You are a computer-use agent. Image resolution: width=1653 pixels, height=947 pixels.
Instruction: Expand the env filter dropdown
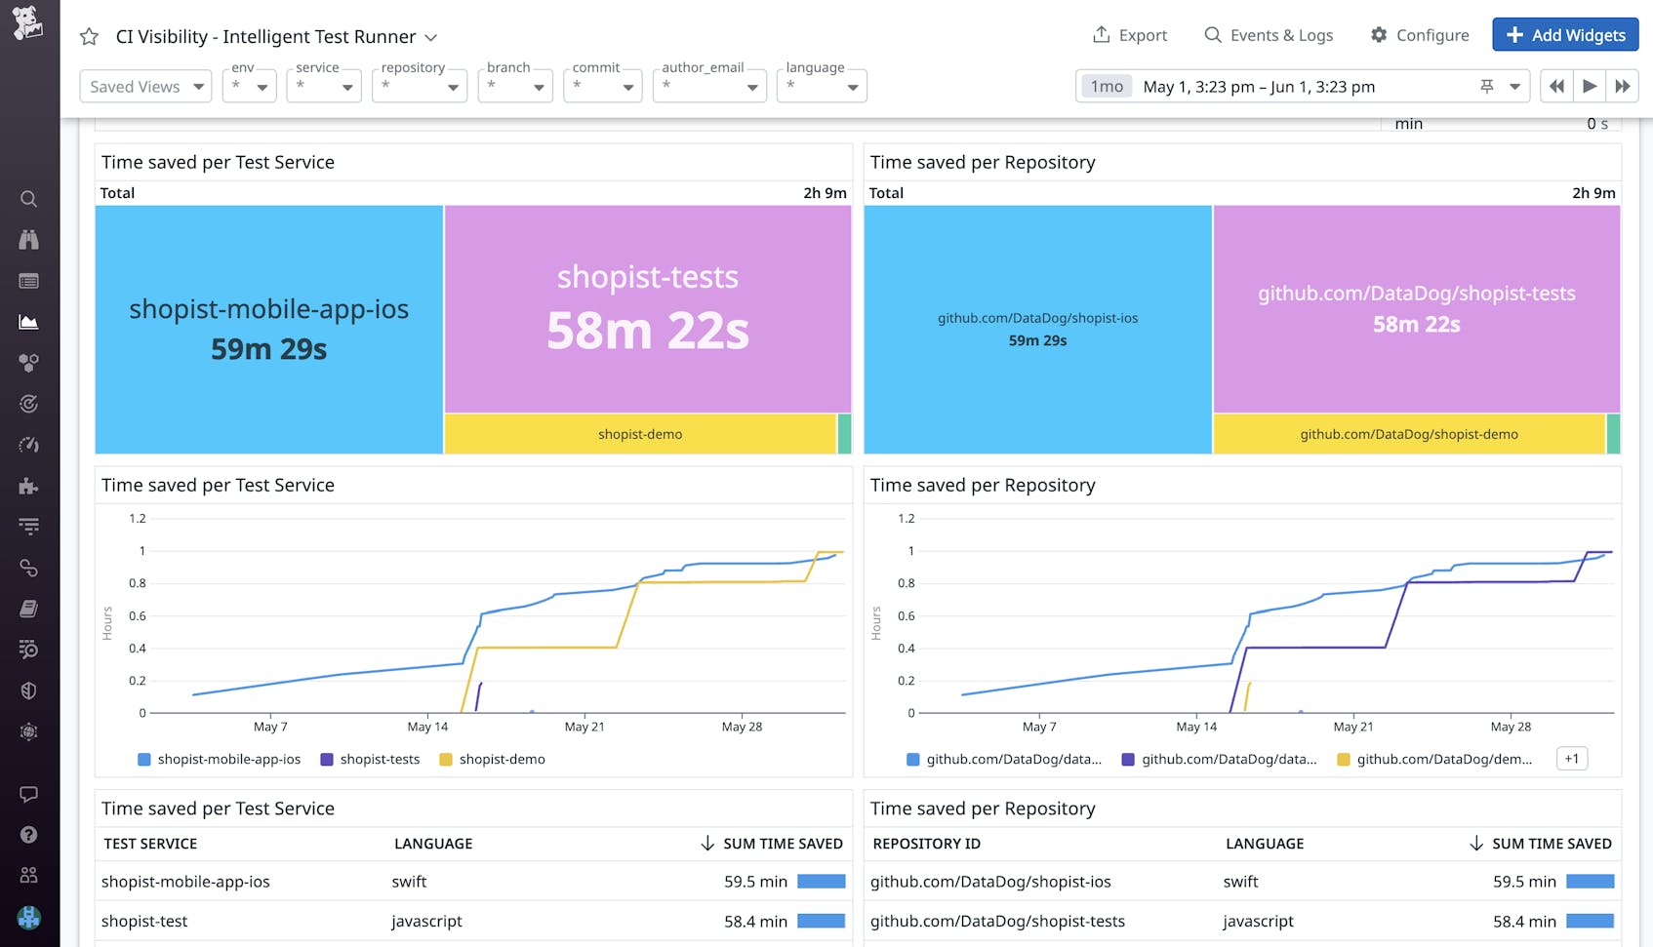pos(249,86)
